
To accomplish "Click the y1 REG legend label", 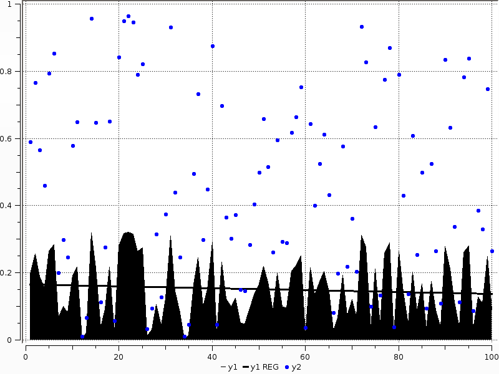I will 264,367.
